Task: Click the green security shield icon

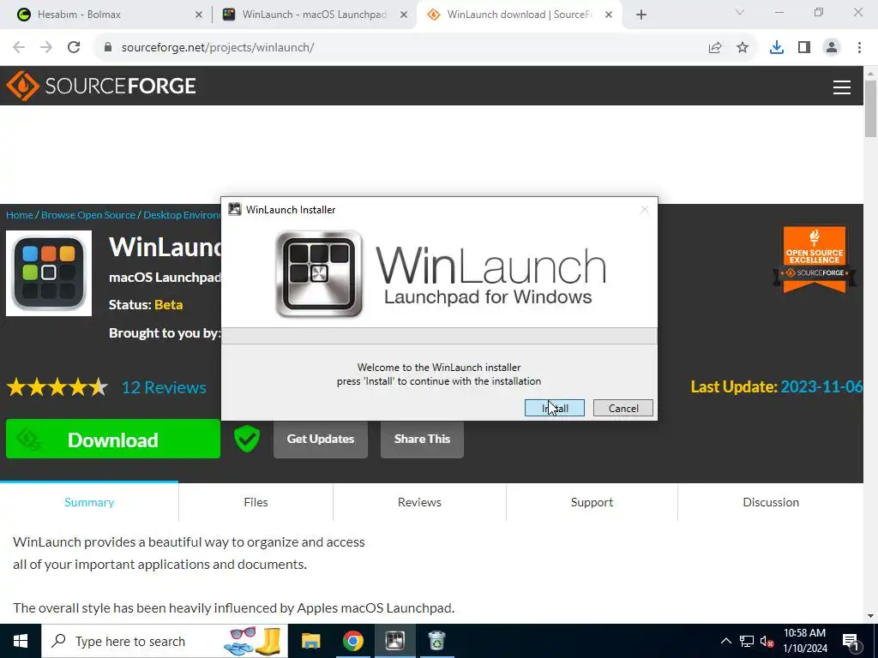Action: pos(246,439)
